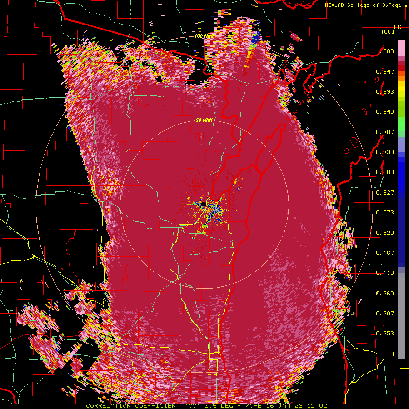409x409 pixels.
Task: Select the 0.680 scale value
Action: click(x=385, y=172)
